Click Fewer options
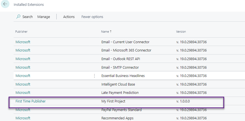Screen dimensions: 245x121 (92, 17)
